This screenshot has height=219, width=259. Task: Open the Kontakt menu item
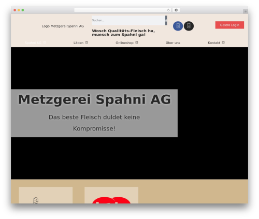click(x=214, y=43)
